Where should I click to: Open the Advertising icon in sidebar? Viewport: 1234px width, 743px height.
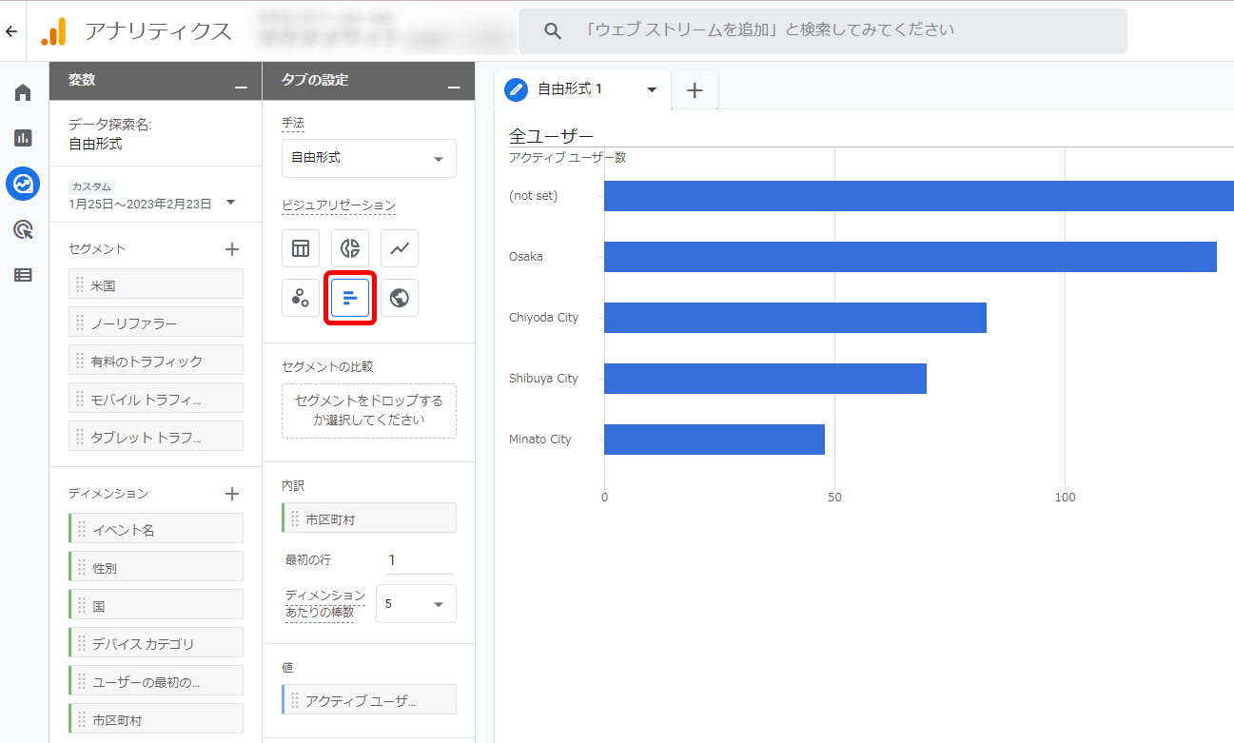click(x=23, y=229)
